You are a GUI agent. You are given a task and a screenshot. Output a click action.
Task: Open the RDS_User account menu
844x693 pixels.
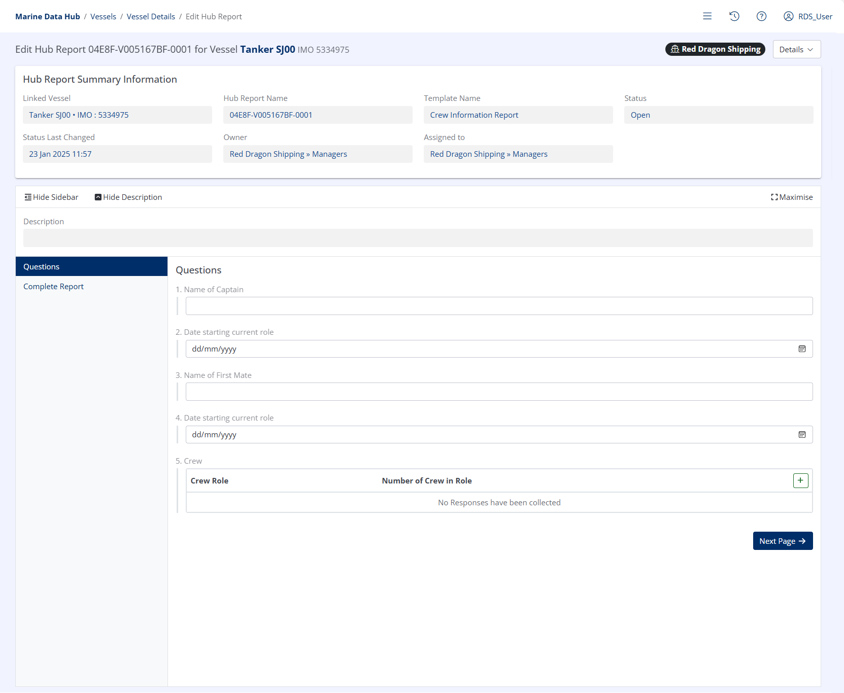[808, 16]
